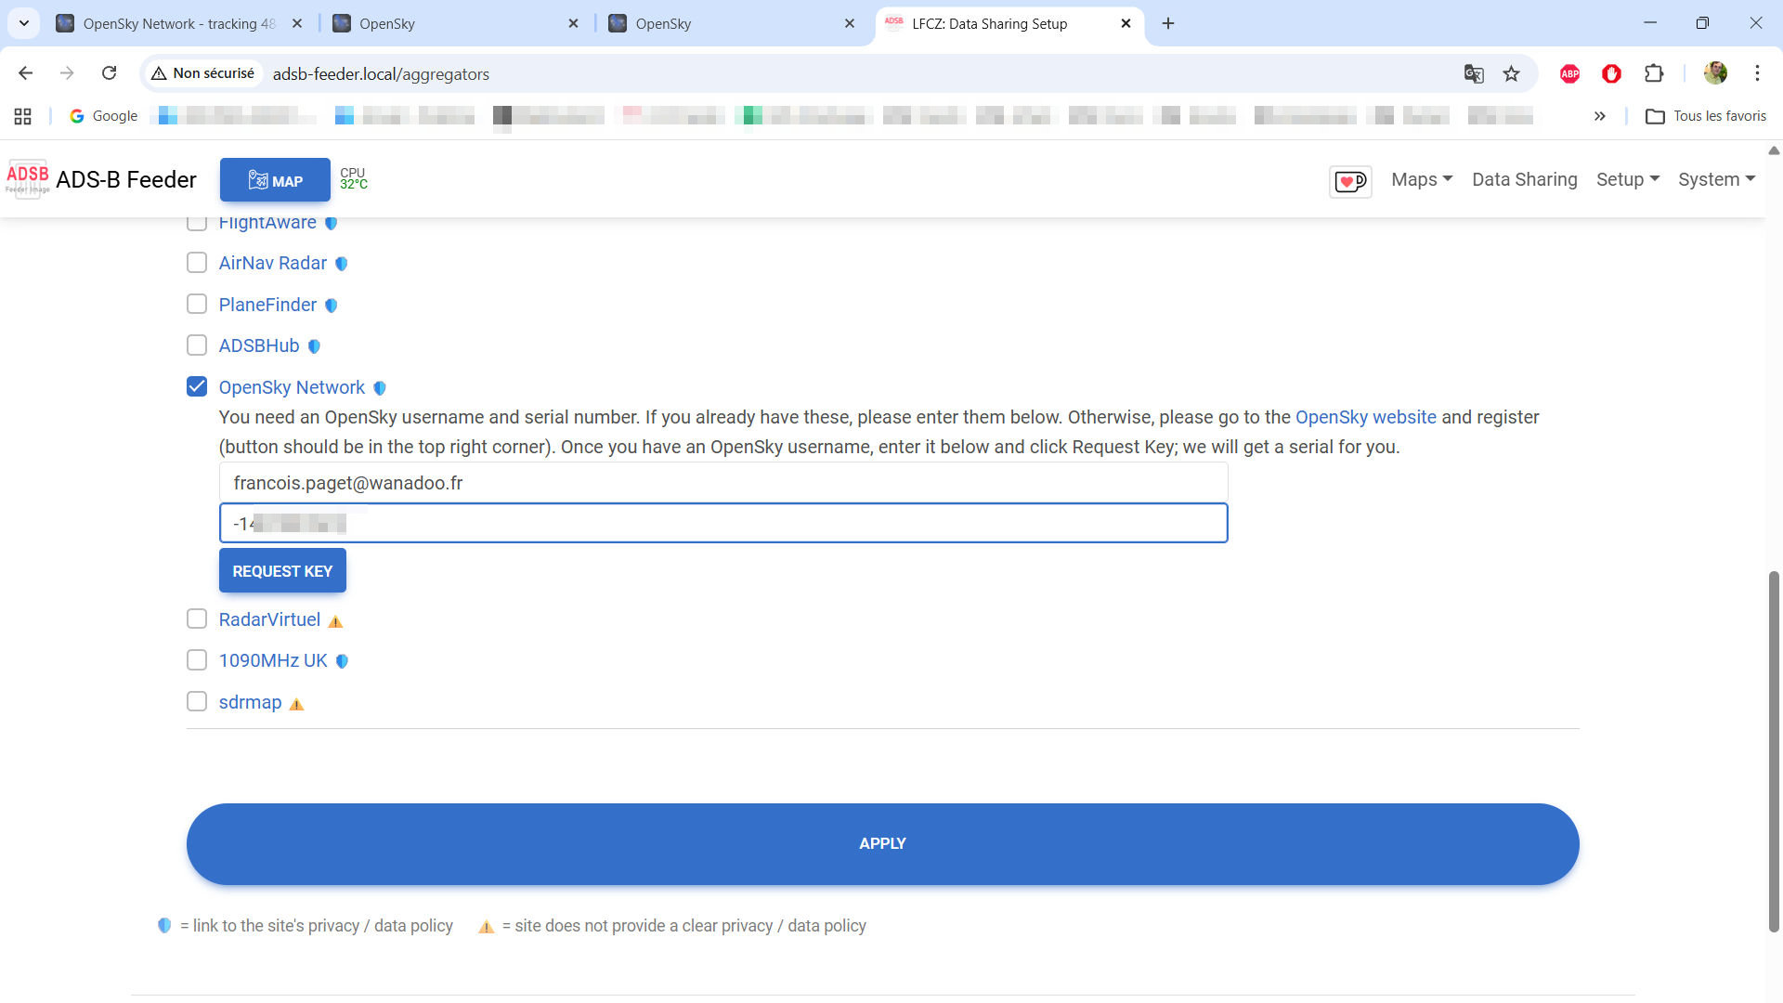Expand the Setup dropdown menu
The image size is (1783, 1003).
1628,179
